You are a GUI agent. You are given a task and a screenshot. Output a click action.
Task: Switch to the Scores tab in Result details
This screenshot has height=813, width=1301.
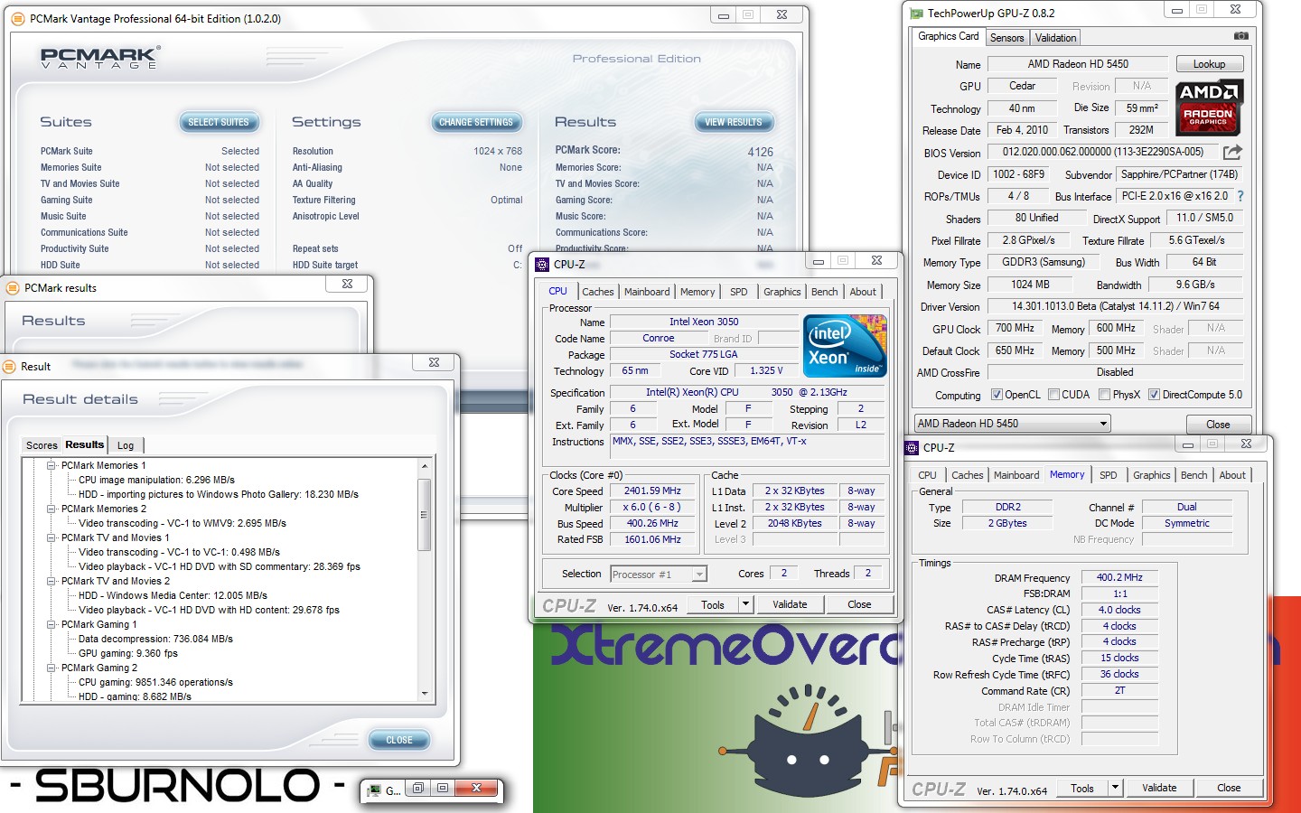(42, 445)
